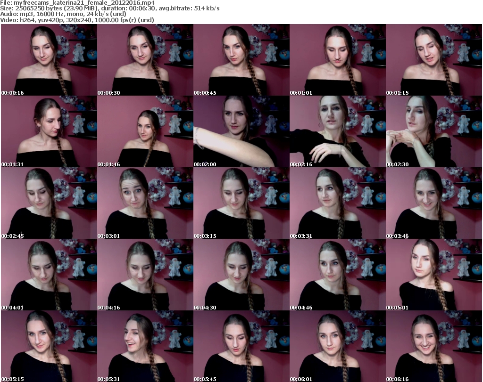Click the frame timestamped 00:04:16
The height and width of the screenshot is (382, 483).
145,275
